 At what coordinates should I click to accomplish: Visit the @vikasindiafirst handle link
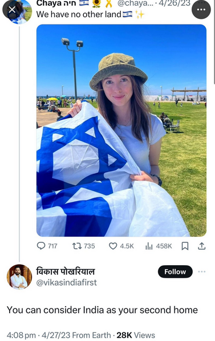coord(66,283)
